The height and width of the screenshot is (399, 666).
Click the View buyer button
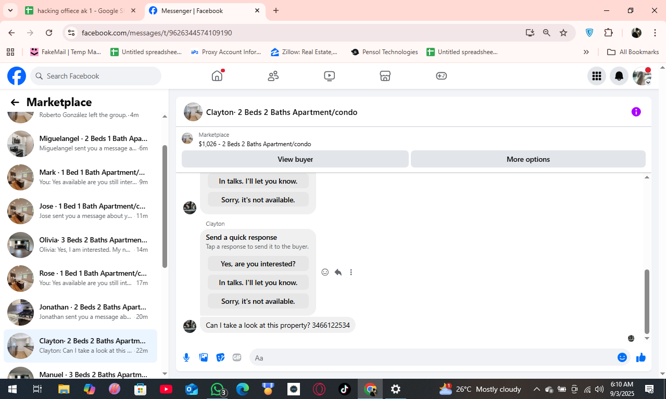coord(295,159)
